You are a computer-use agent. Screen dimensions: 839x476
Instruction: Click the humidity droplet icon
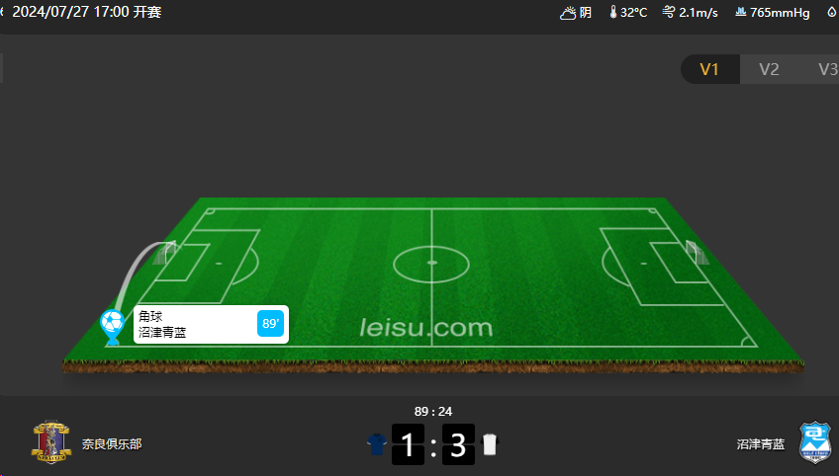831,12
